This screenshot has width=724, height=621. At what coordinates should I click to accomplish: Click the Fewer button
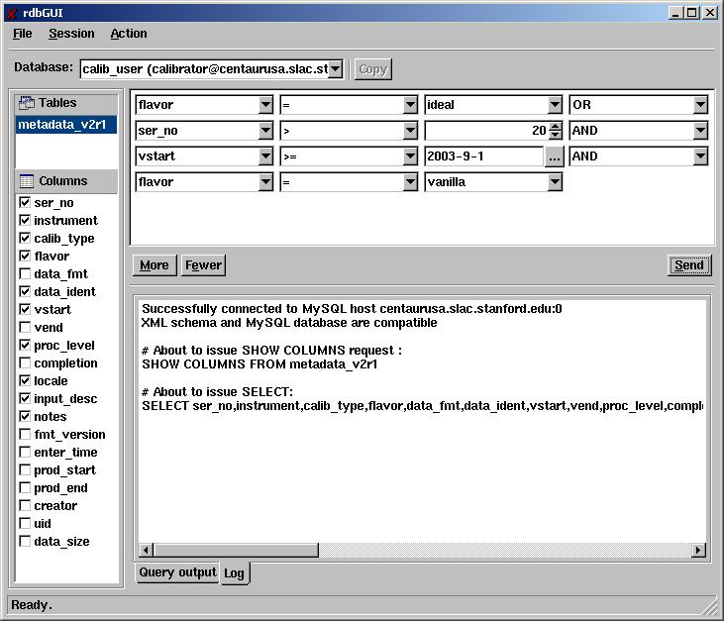pyautogui.click(x=203, y=264)
